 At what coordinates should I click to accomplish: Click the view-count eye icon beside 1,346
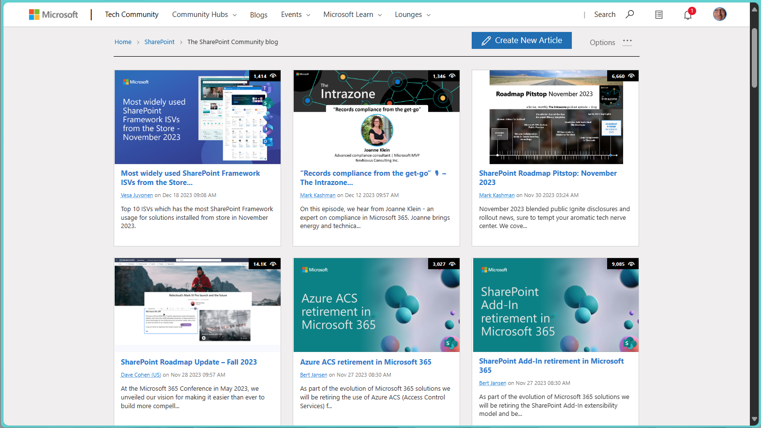point(452,76)
